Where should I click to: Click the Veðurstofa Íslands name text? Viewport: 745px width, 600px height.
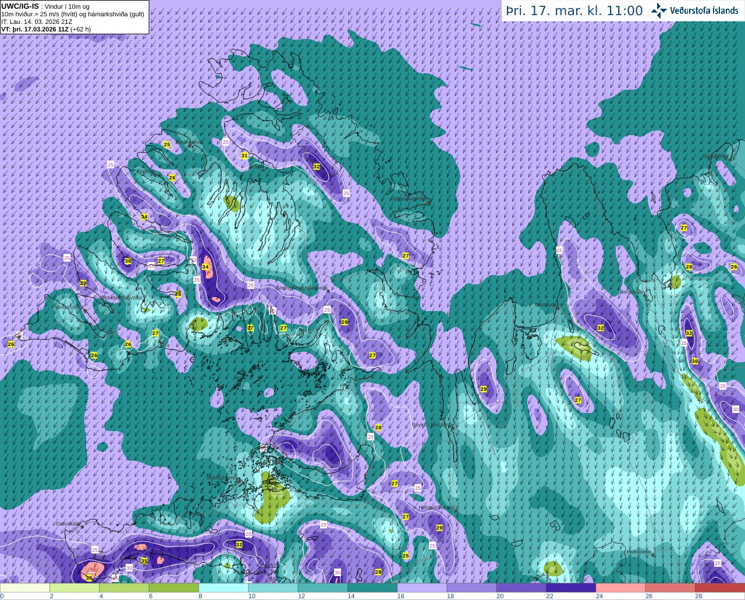pyautogui.click(x=704, y=10)
